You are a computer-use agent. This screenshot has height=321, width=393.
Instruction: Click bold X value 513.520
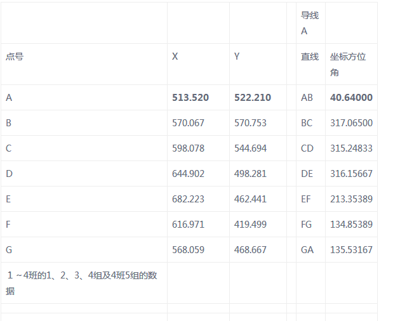[x=190, y=98]
